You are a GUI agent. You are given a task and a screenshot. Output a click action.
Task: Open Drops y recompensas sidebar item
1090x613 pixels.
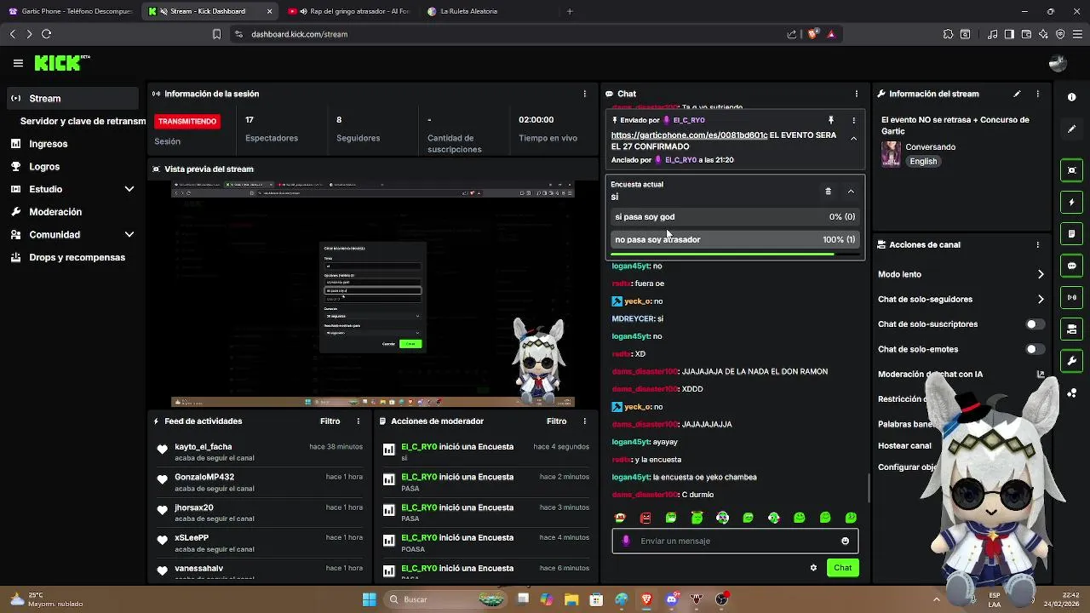click(x=72, y=257)
